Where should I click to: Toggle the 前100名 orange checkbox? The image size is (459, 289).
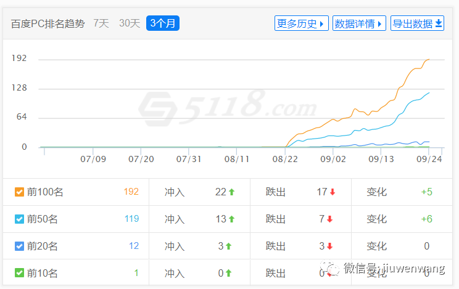[19, 192]
